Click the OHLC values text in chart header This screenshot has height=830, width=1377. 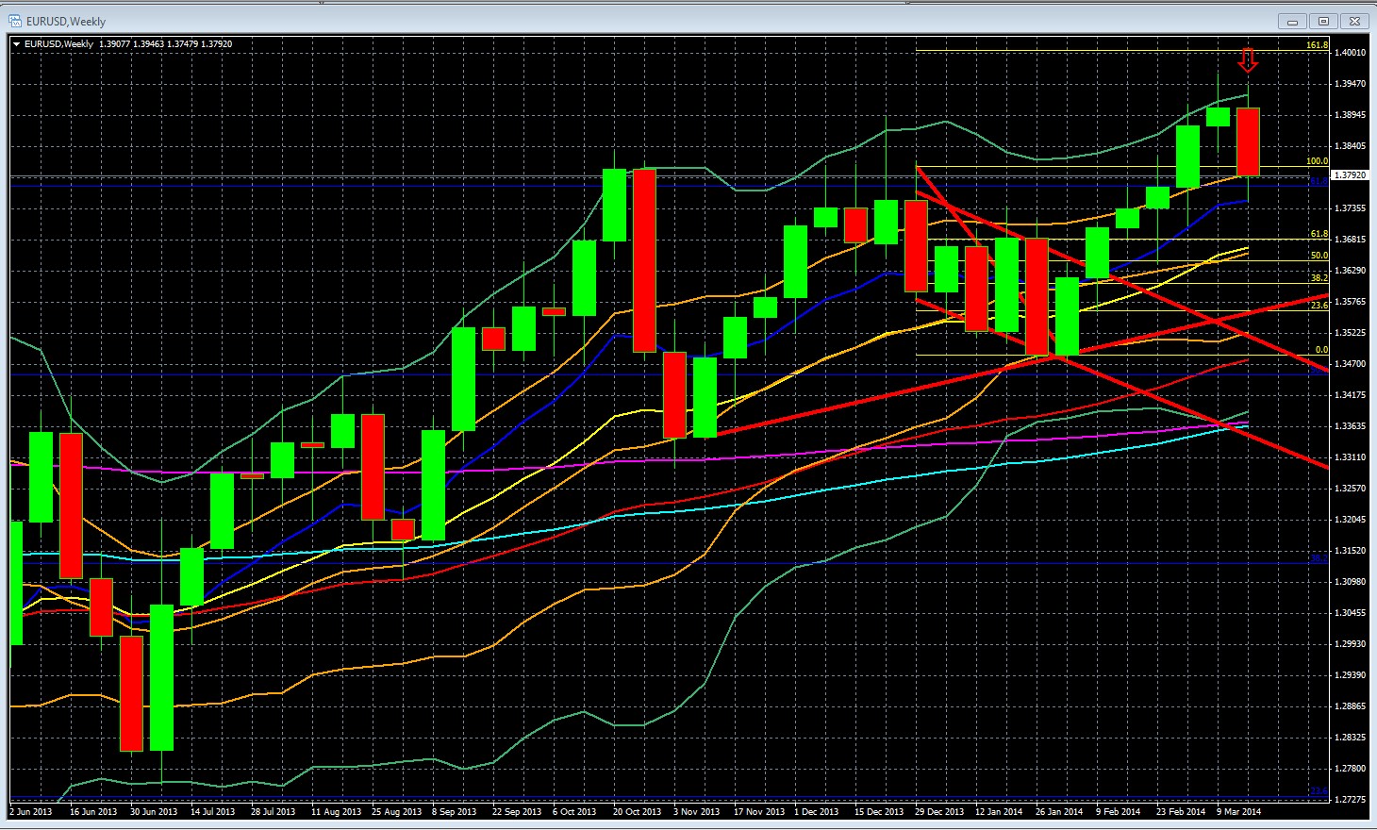tap(165, 44)
